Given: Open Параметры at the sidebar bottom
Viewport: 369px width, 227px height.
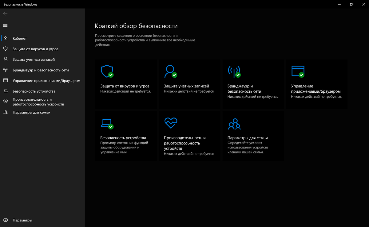Looking at the screenshot, I should (x=42, y=220).
